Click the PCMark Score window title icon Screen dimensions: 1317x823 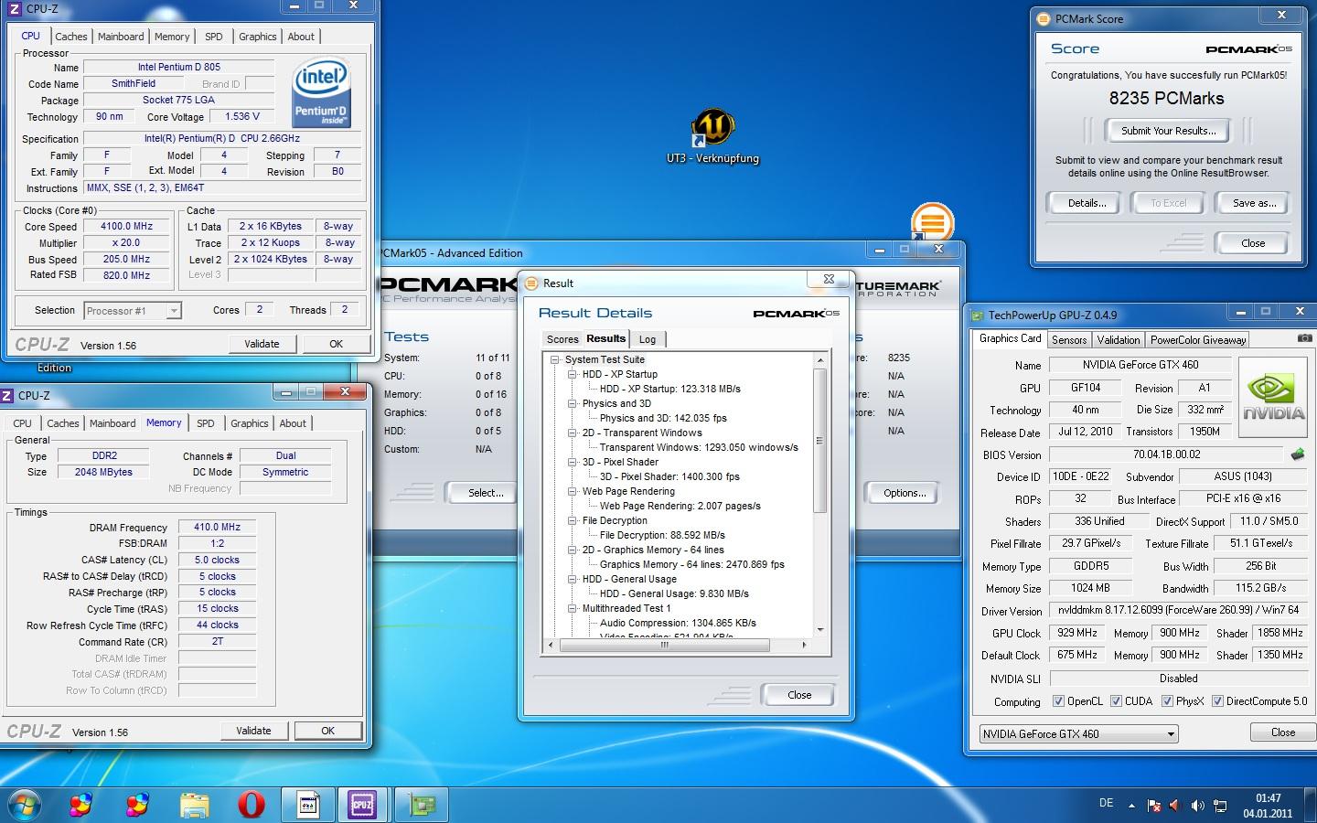[x=1044, y=18]
